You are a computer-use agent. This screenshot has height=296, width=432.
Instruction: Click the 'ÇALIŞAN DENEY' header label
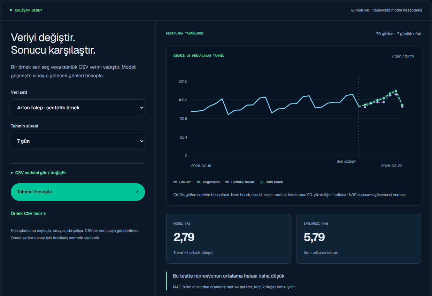(29, 10)
